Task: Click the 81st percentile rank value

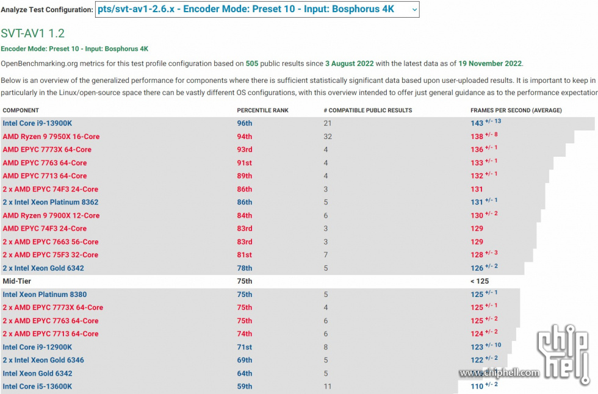Action: point(245,254)
